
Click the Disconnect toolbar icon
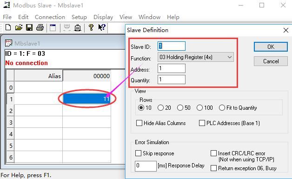point(78,27)
